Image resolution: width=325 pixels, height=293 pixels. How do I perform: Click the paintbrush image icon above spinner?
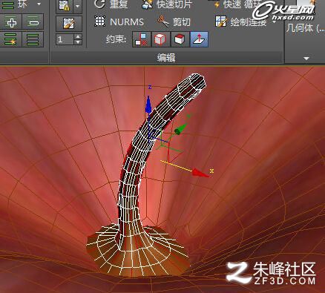[x=69, y=24]
